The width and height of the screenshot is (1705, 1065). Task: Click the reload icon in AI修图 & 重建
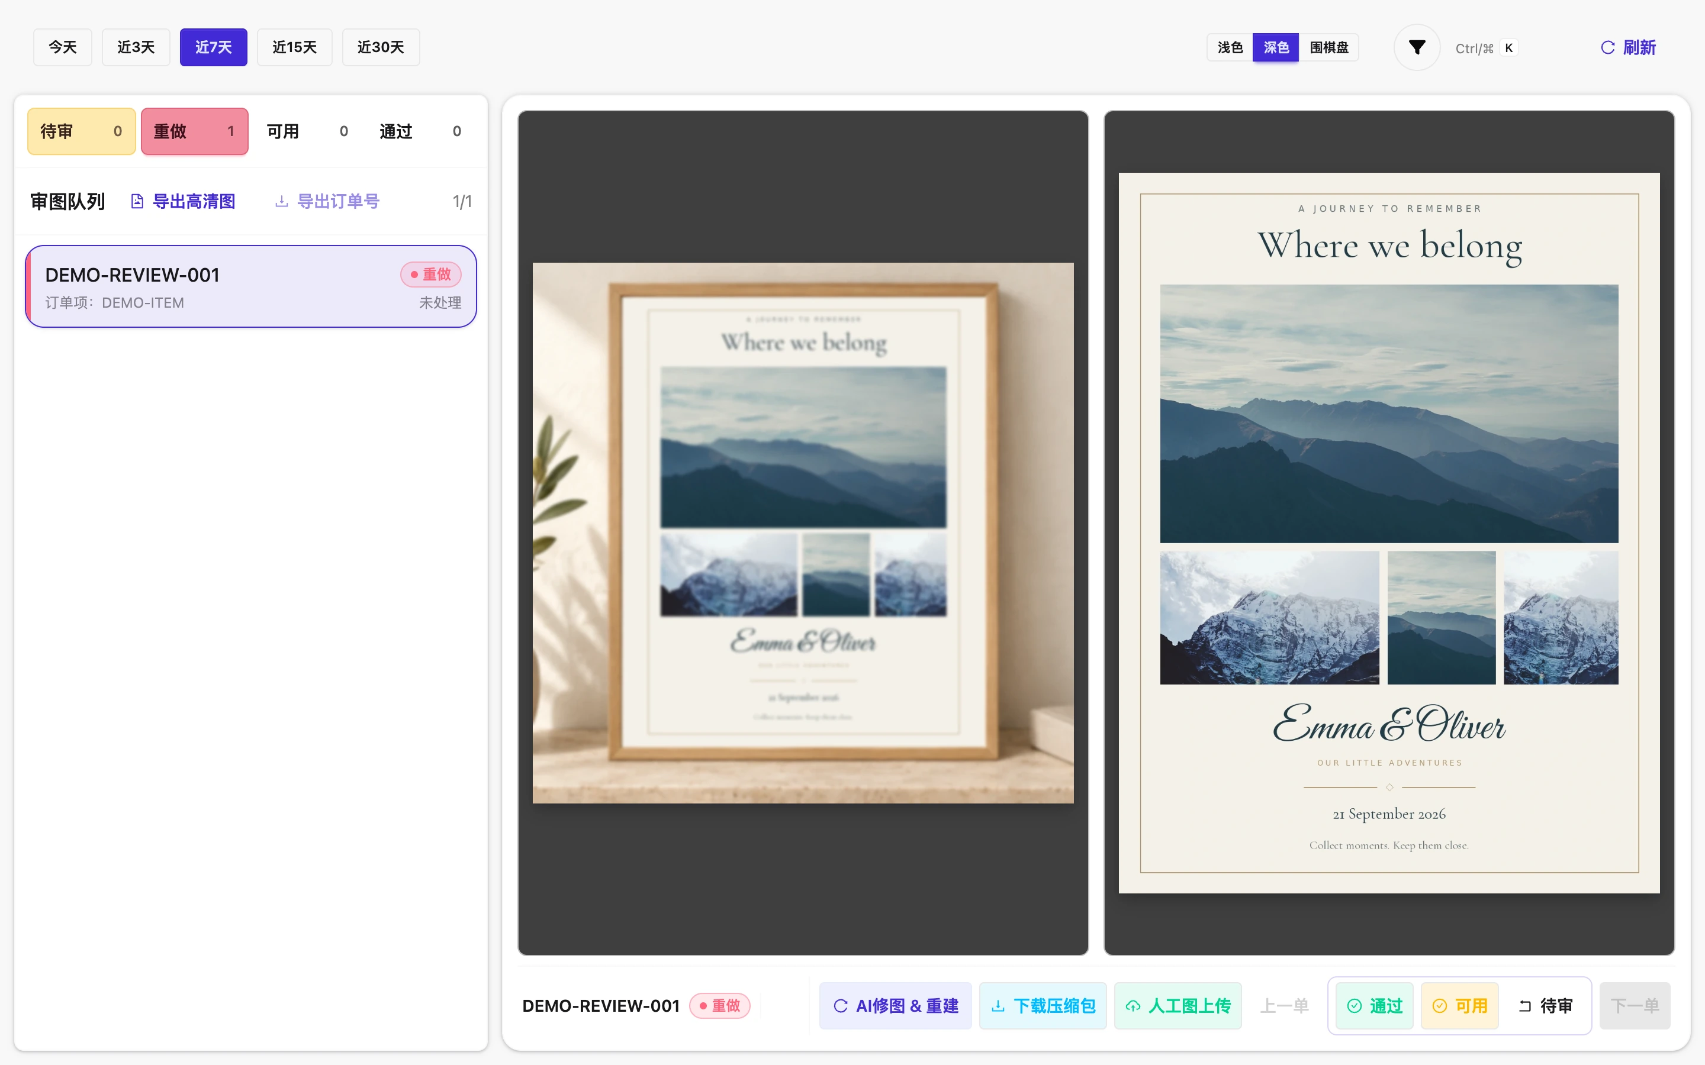click(841, 1006)
